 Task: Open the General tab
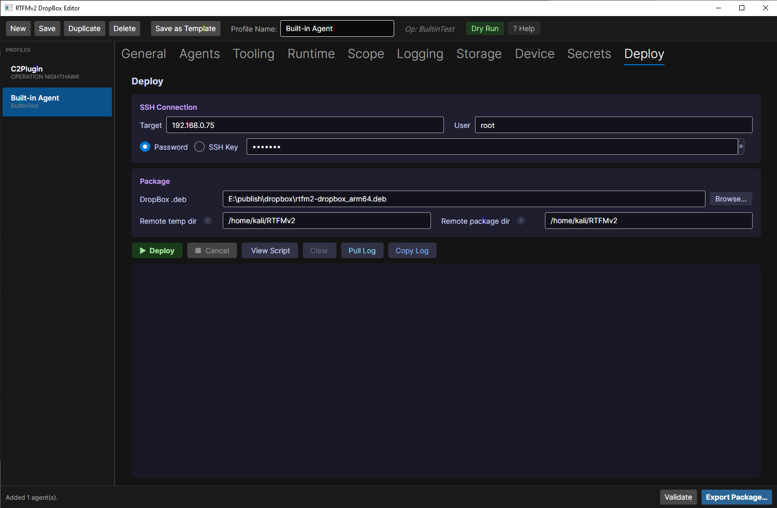pos(143,54)
